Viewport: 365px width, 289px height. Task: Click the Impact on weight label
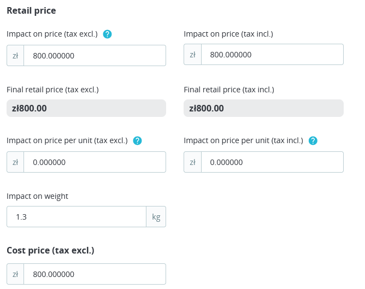point(37,196)
